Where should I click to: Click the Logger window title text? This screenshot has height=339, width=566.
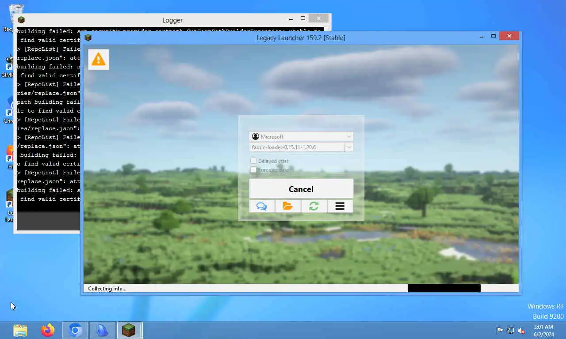[x=172, y=20]
